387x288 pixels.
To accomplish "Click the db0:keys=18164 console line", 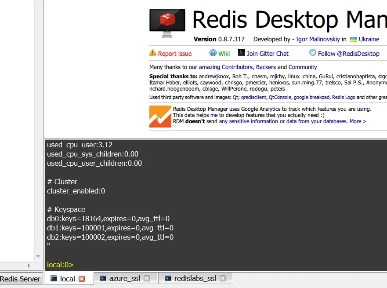I will pyautogui.click(x=109, y=219).
